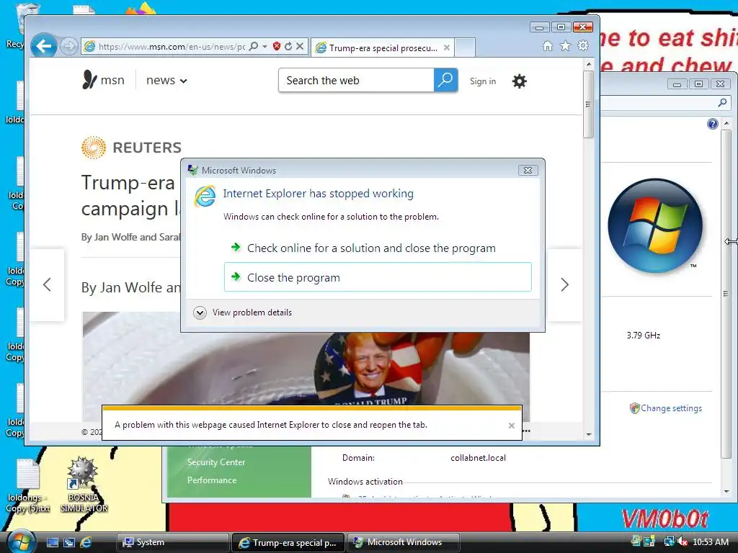738x553 pixels.
Task: Dismiss the webpage problem notification bar
Action: (x=512, y=426)
